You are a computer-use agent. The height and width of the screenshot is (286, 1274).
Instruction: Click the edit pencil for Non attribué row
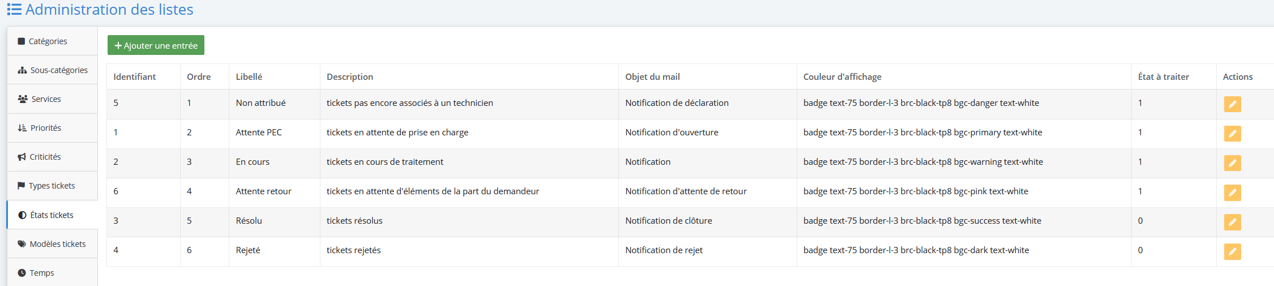pos(1232,104)
